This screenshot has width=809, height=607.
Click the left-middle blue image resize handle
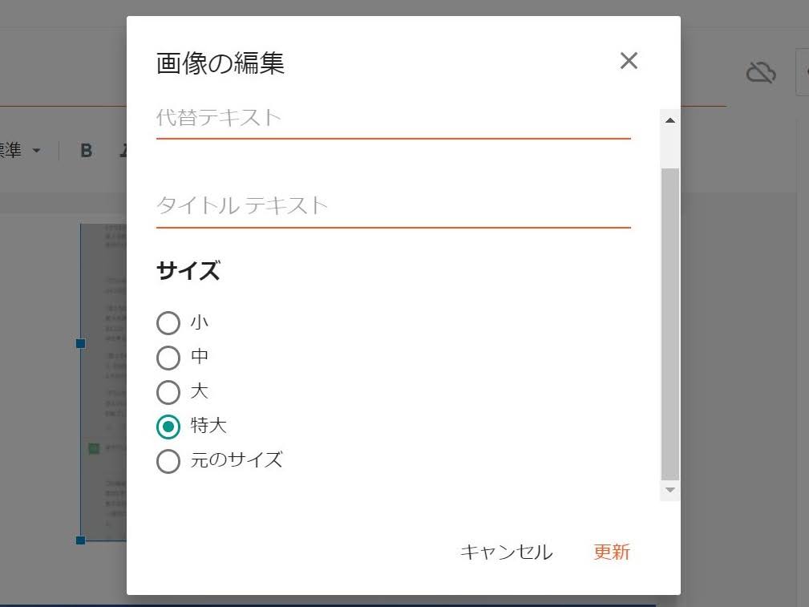[80, 343]
